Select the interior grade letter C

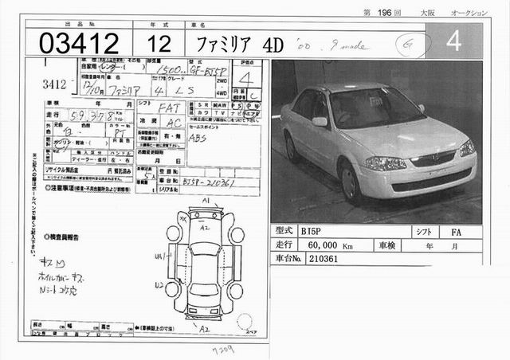(254, 96)
